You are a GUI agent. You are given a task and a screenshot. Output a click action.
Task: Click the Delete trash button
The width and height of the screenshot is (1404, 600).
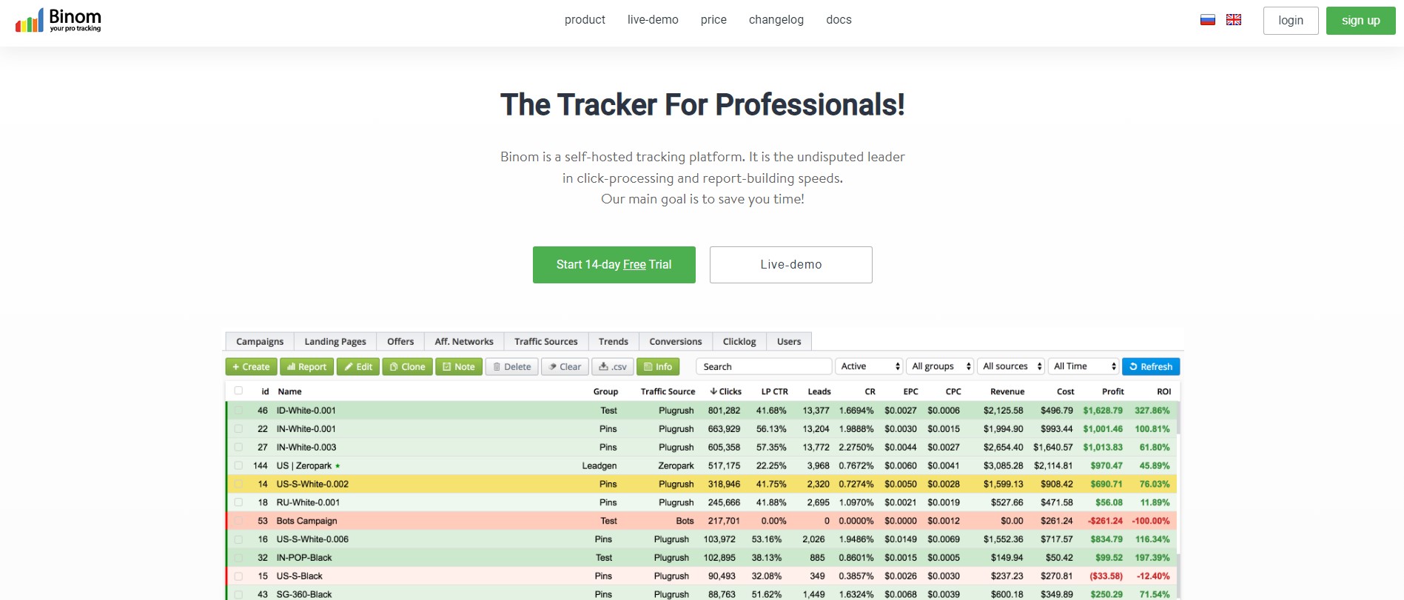tap(511, 367)
